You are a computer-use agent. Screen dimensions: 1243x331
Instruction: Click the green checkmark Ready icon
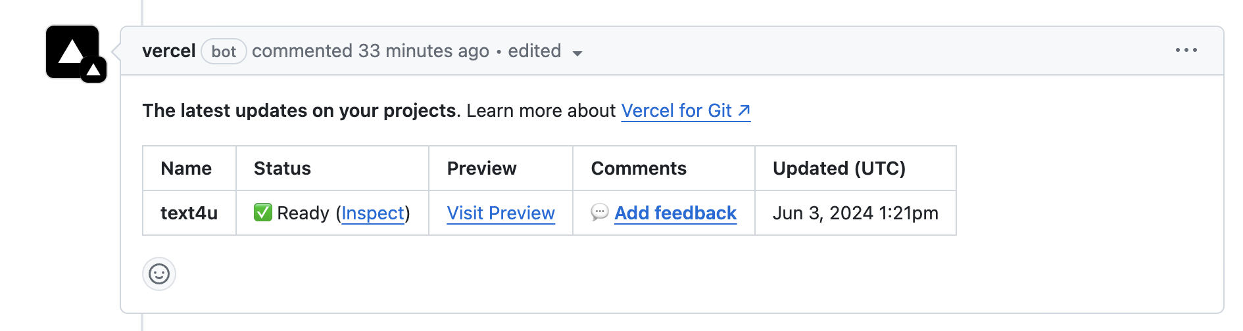tap(263, 213)
